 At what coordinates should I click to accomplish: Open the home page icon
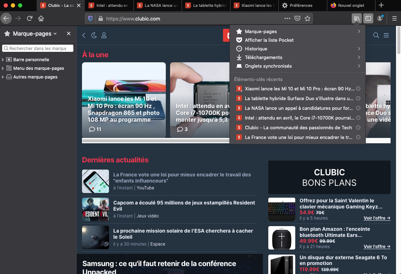pos(41,18)
